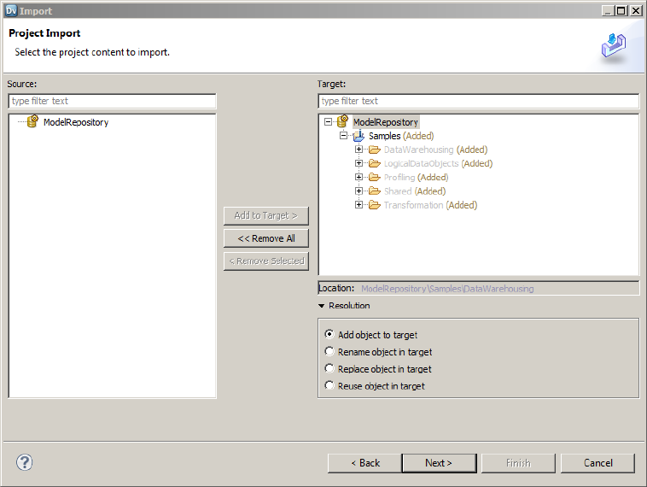647x487 pixels.
Task: Click the Target ModelRepository database icon
Action: click(x=342, y=121)
